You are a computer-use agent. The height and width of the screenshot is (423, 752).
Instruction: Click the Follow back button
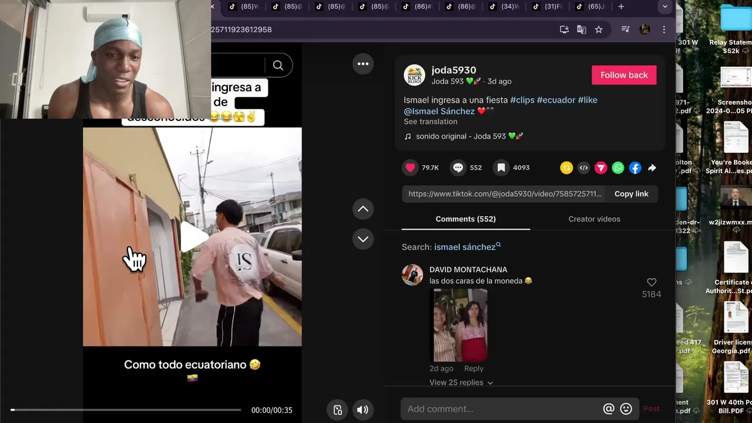pos(624,75)
